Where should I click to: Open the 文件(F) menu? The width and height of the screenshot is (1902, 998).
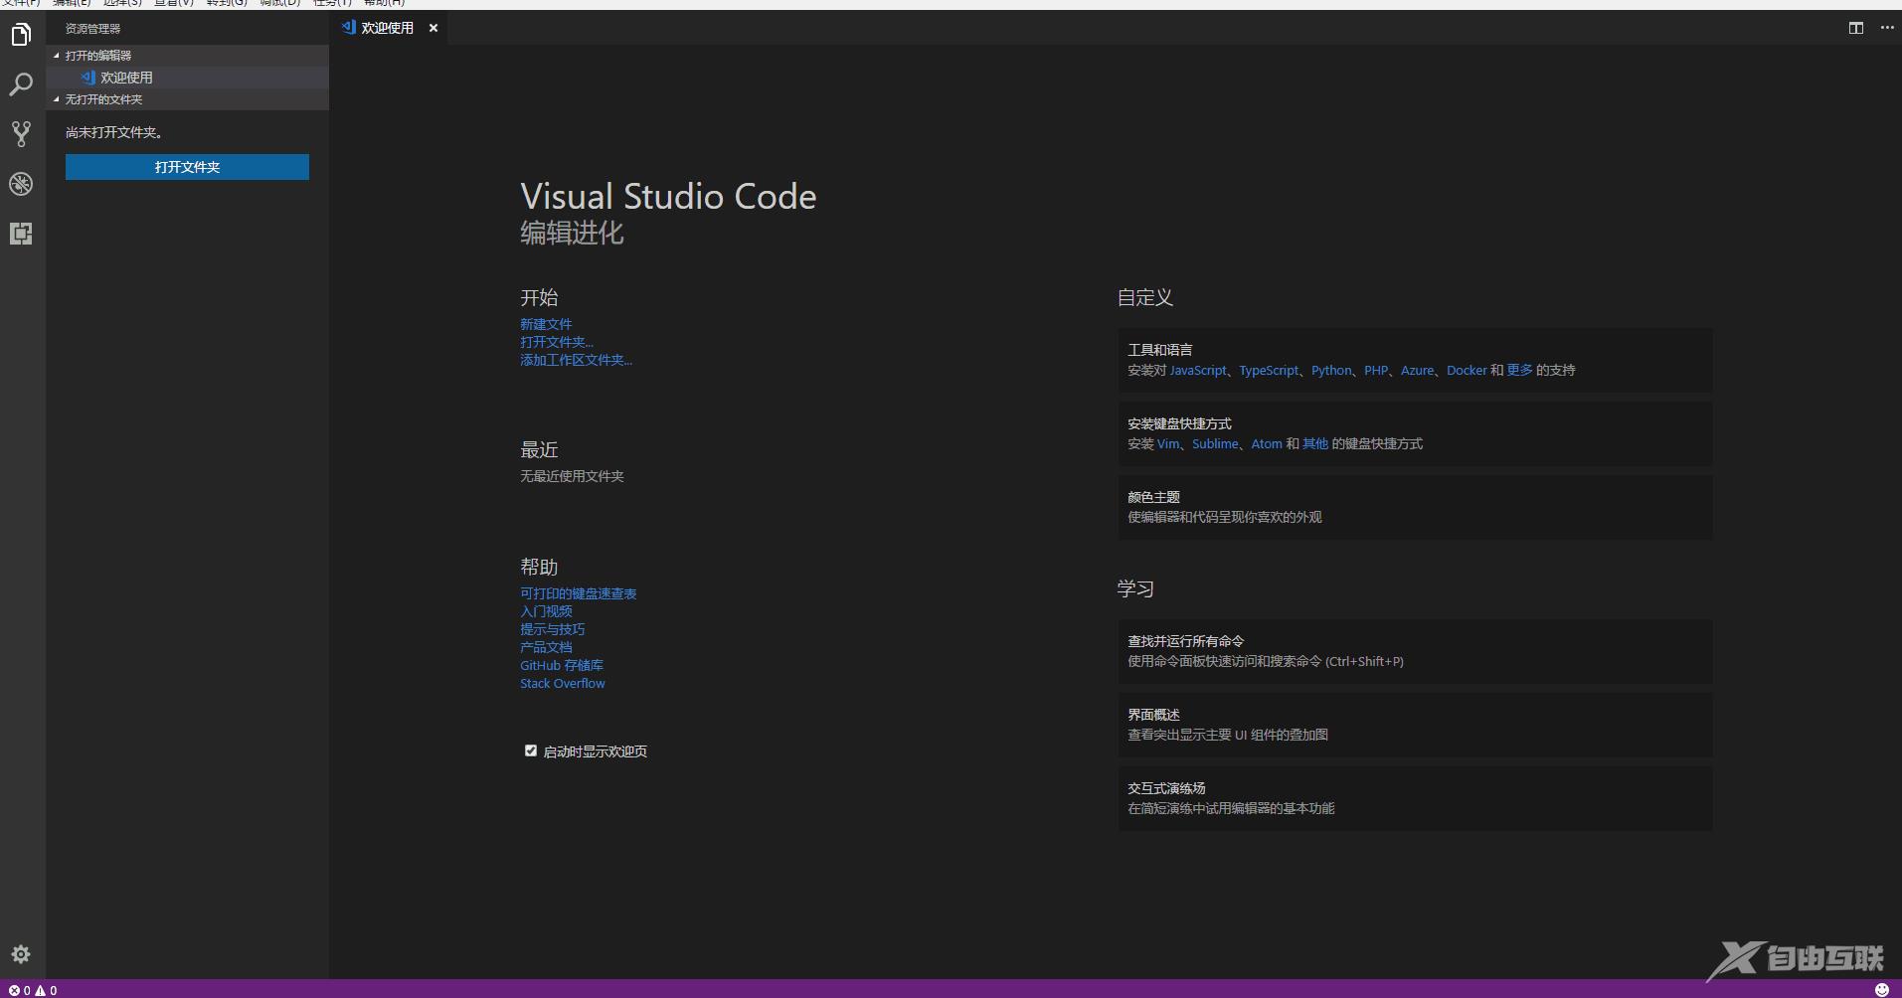(x=21, y=3)
